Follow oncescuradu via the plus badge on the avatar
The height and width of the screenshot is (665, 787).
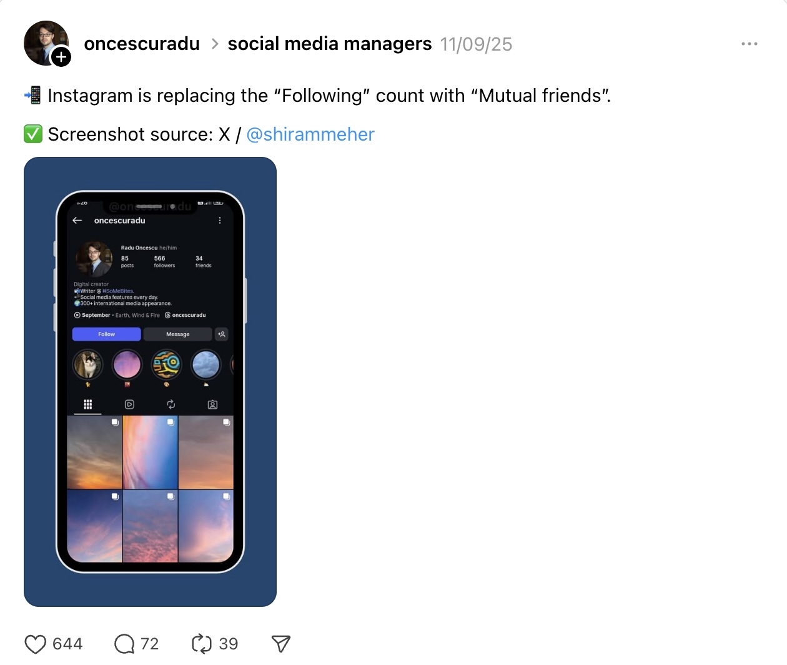tap(61, 57)
